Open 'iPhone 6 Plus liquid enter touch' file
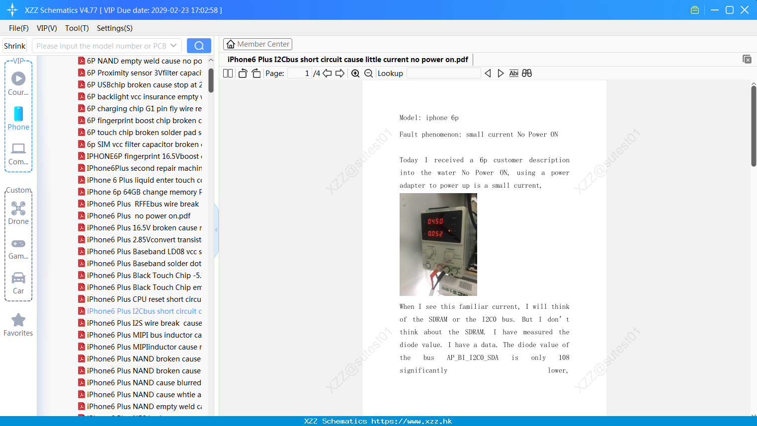757x426 pixels. click(140, 180)
